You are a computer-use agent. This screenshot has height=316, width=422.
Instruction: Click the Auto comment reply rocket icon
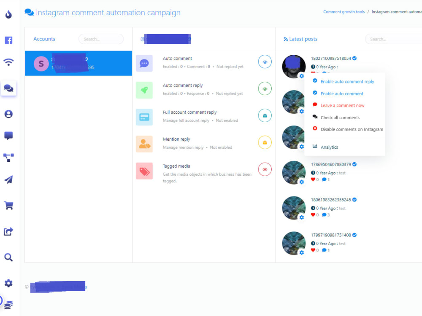click(144, 90)
